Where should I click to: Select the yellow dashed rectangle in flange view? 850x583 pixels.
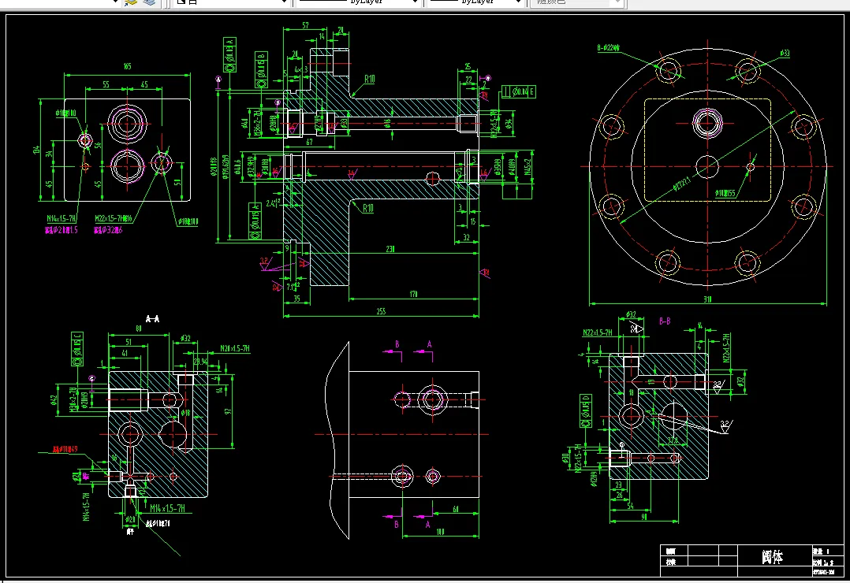coord(707,150)
